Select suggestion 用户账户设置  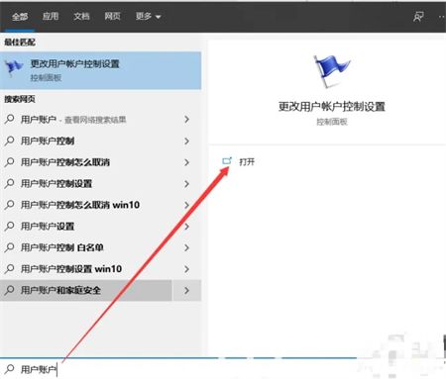tap(100, 227)
